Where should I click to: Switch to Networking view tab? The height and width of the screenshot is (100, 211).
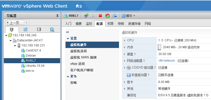[x=52, y=29]
